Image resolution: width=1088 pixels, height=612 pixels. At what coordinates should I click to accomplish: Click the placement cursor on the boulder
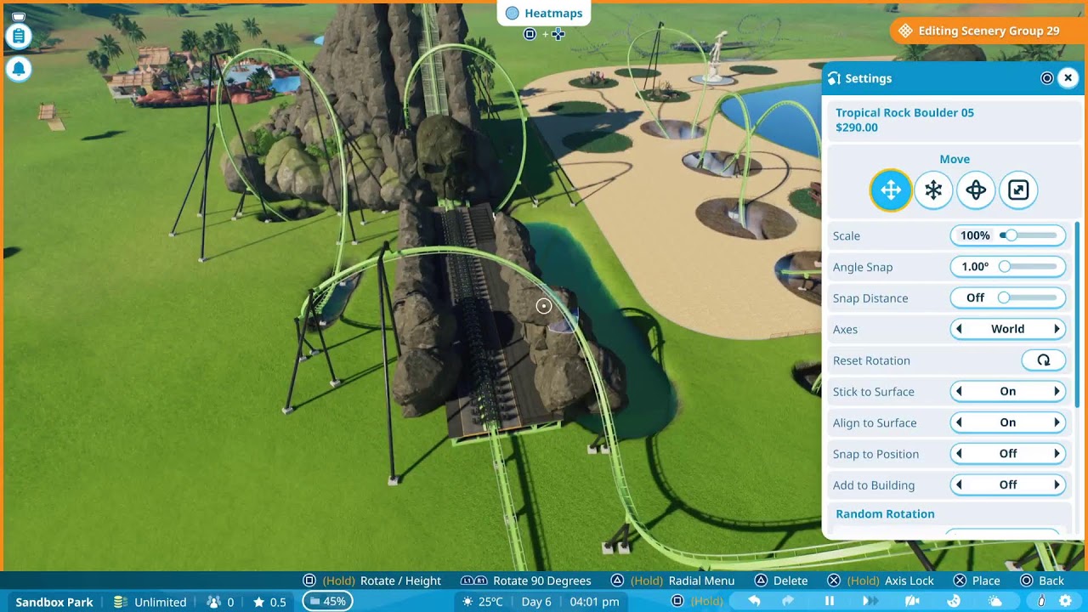544,306
